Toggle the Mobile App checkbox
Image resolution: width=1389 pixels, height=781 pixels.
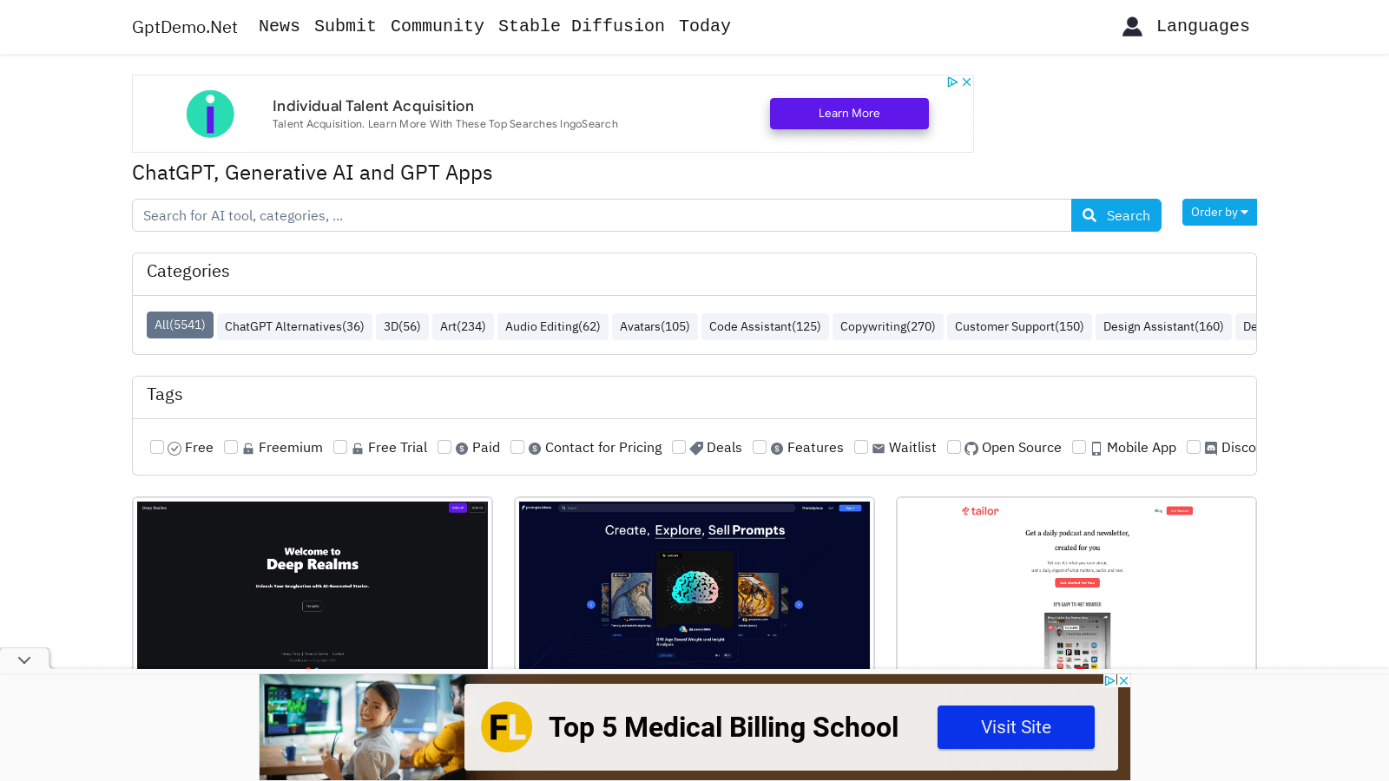click(x=1079, y=447)
